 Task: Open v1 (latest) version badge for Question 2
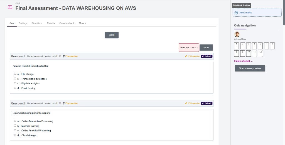pyautogui.click(x=207, y=103)
